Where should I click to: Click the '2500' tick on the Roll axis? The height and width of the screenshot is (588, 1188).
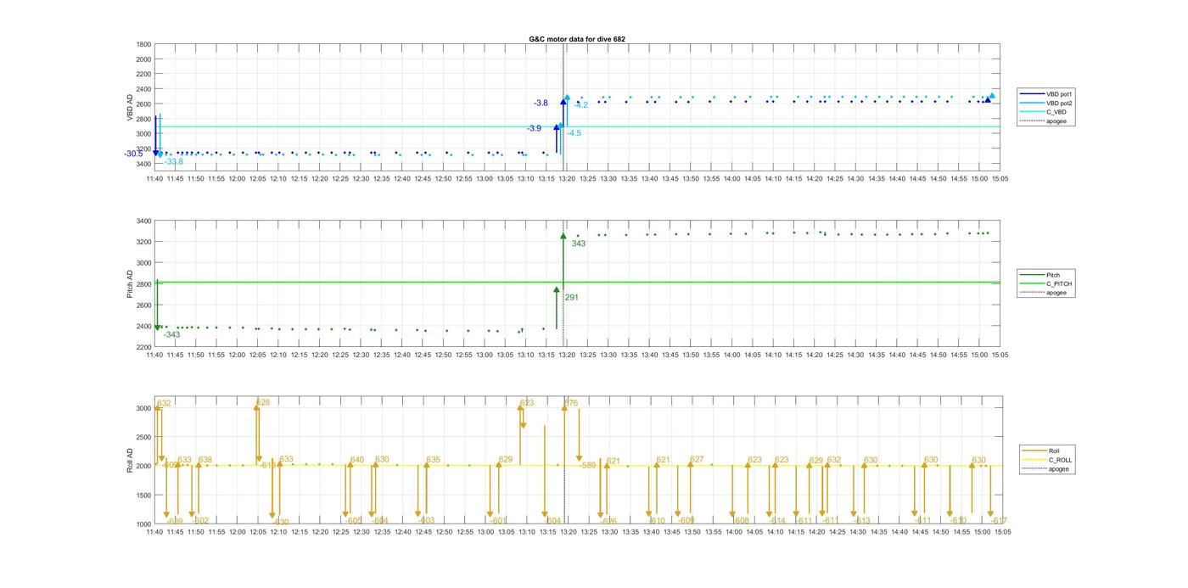[x=143, y=437]
